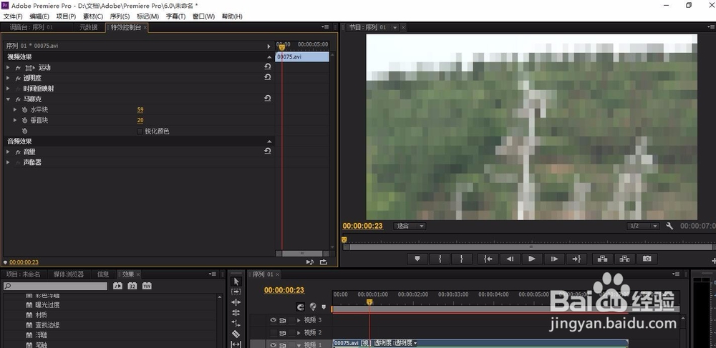Go to Out point

tap(576, 259)
